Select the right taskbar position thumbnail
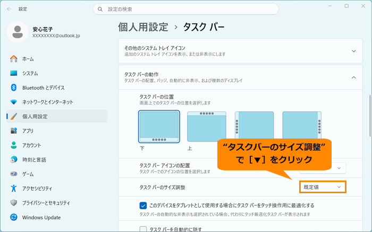Screen dimensions: 372x232 point(302,125)
